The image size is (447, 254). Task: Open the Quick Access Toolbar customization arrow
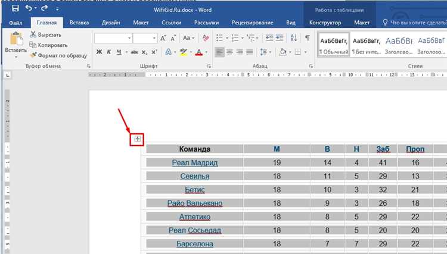pos(57,9)
